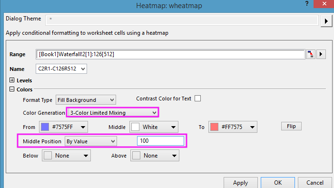Click the help question mark icon
The image size is (334, 188).
307,4
